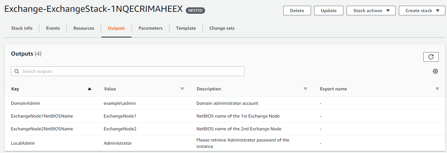This screenshot has height=153, width=447.
Task: Open outputs table settings gear
Action: pos(435,71)
